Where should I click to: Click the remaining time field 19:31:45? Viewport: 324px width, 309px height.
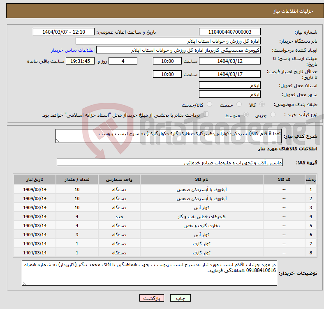point(80,61)
